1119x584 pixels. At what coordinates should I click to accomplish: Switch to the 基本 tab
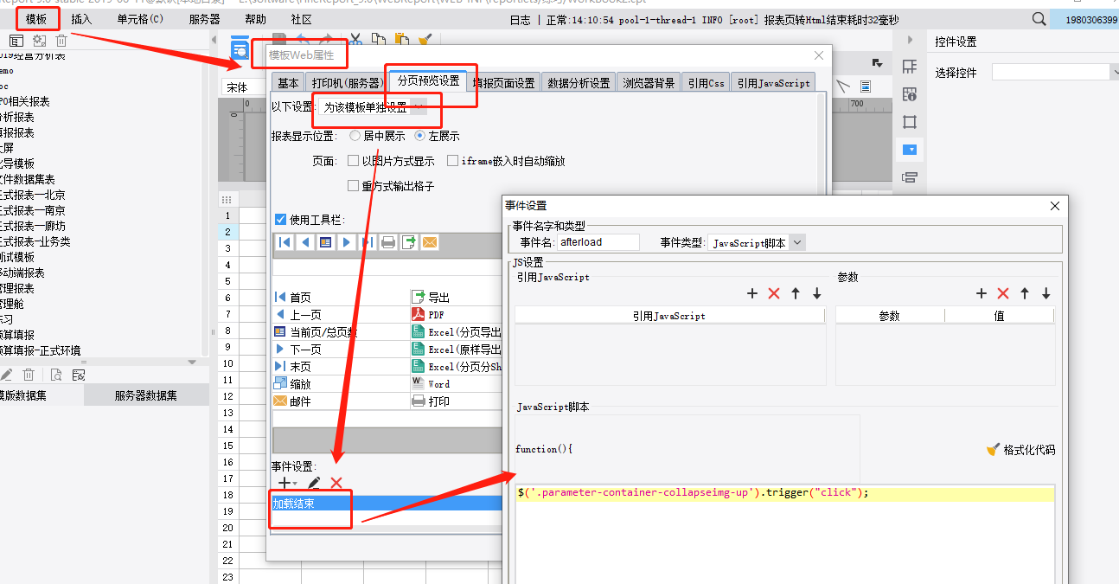coord(288,83)
